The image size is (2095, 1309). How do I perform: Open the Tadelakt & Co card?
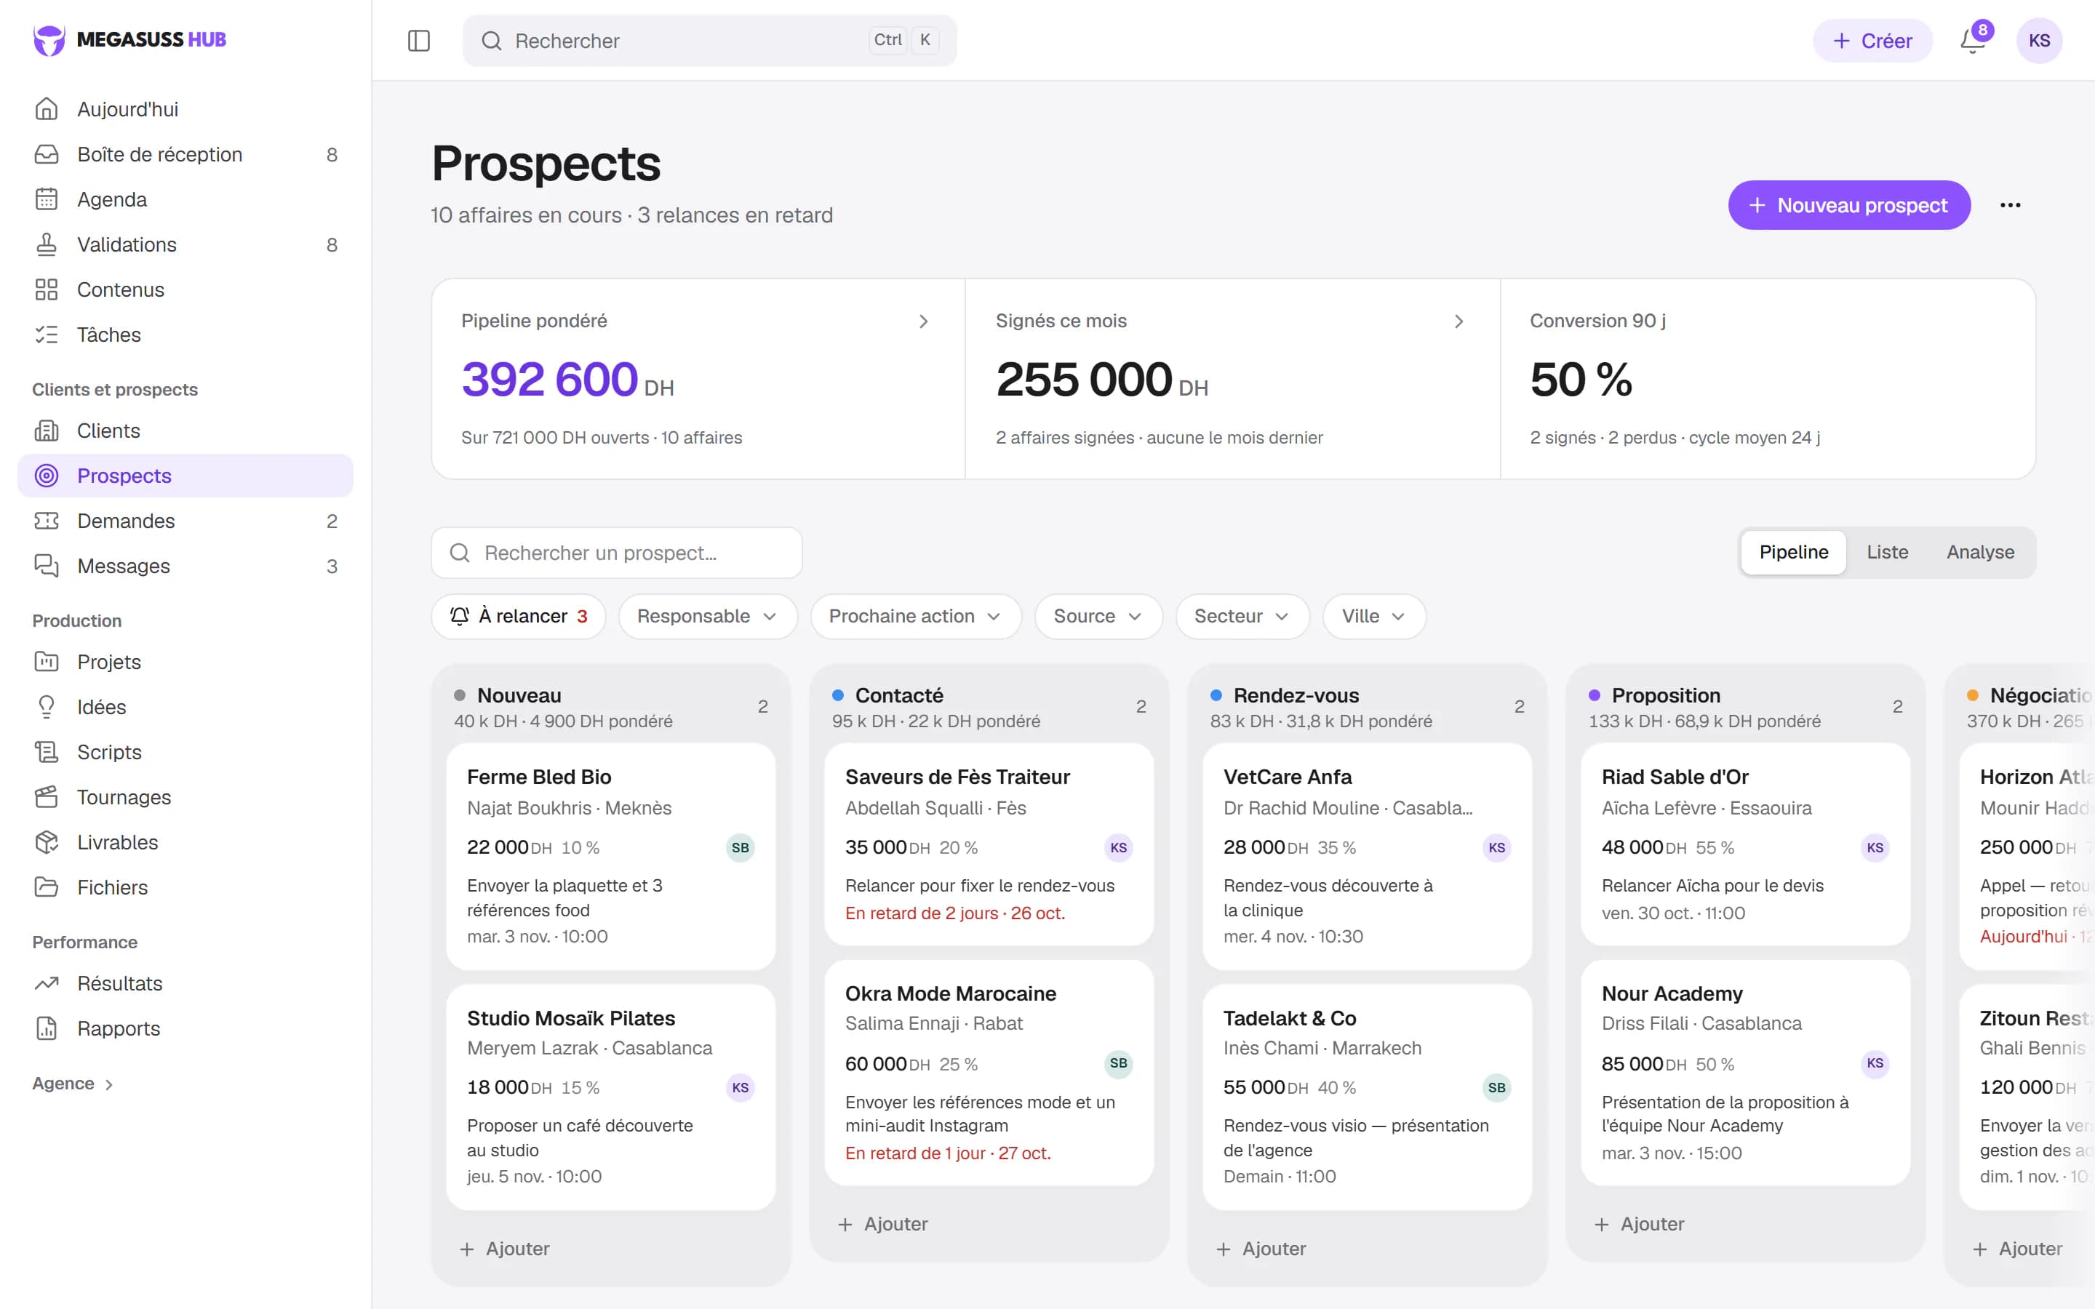tap(1366, 1096)
